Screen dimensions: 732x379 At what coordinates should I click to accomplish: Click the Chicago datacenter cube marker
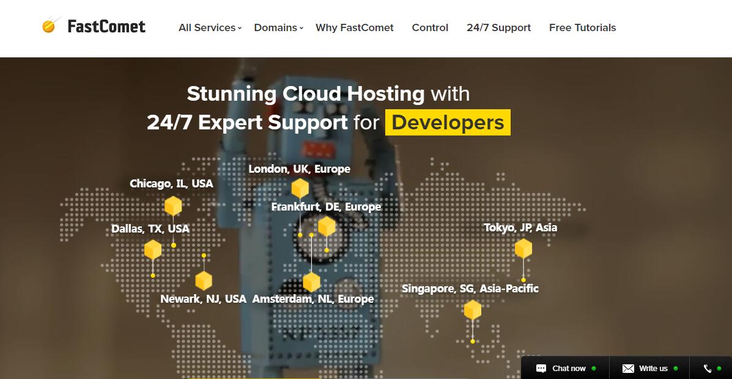point(173,206)
